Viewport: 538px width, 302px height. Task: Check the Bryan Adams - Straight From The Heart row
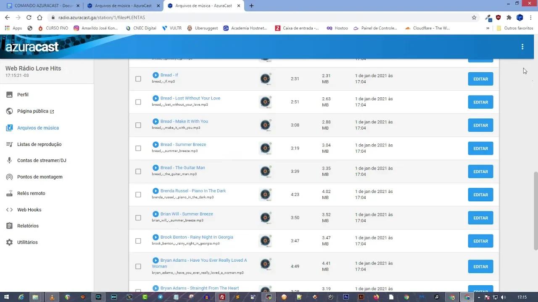(x=138, y=291)
